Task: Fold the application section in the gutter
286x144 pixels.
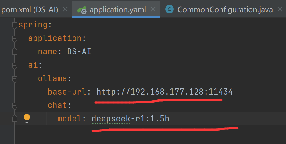Action: point(14,38)
